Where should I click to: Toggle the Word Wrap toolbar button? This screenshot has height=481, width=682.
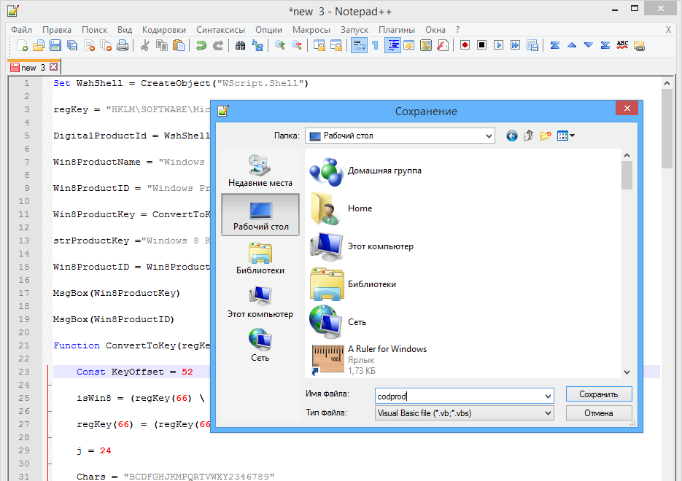pos(359,45)
